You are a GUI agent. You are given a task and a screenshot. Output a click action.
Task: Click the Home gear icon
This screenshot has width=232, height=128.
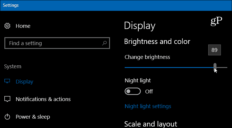(x=7, y=26)
